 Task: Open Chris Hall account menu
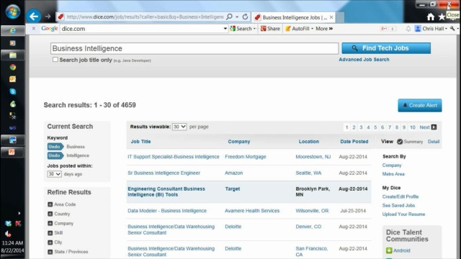431,29
